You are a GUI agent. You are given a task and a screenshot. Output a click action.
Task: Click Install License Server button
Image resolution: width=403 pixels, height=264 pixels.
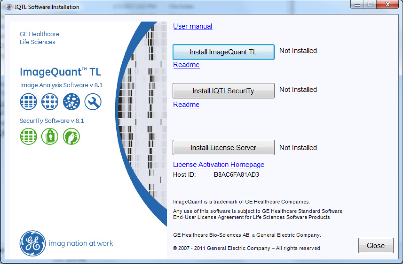(224, 148)
